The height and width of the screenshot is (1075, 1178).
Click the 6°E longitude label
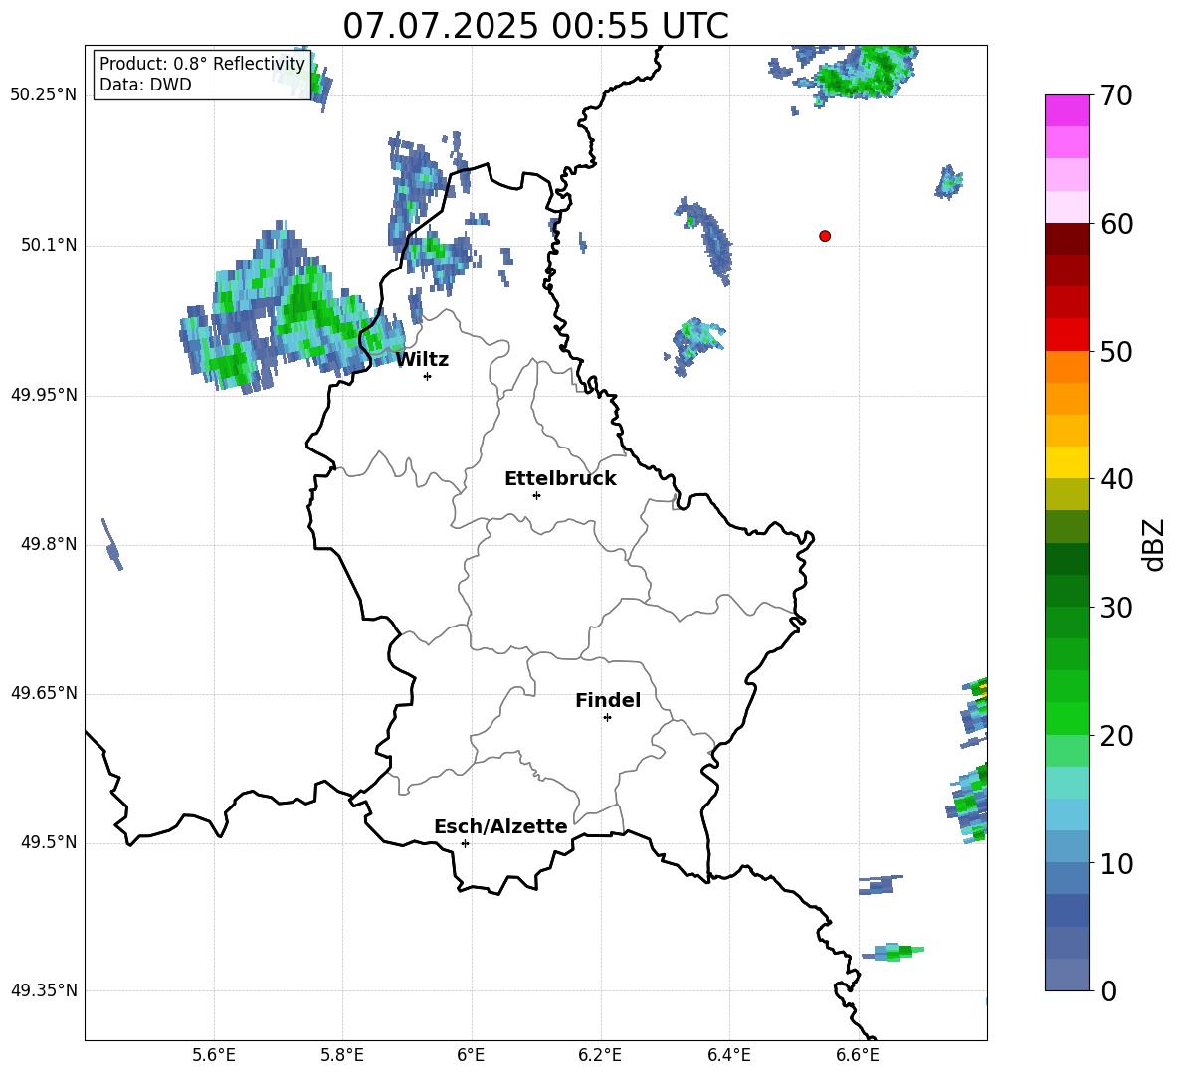(x=471, y=1055)
